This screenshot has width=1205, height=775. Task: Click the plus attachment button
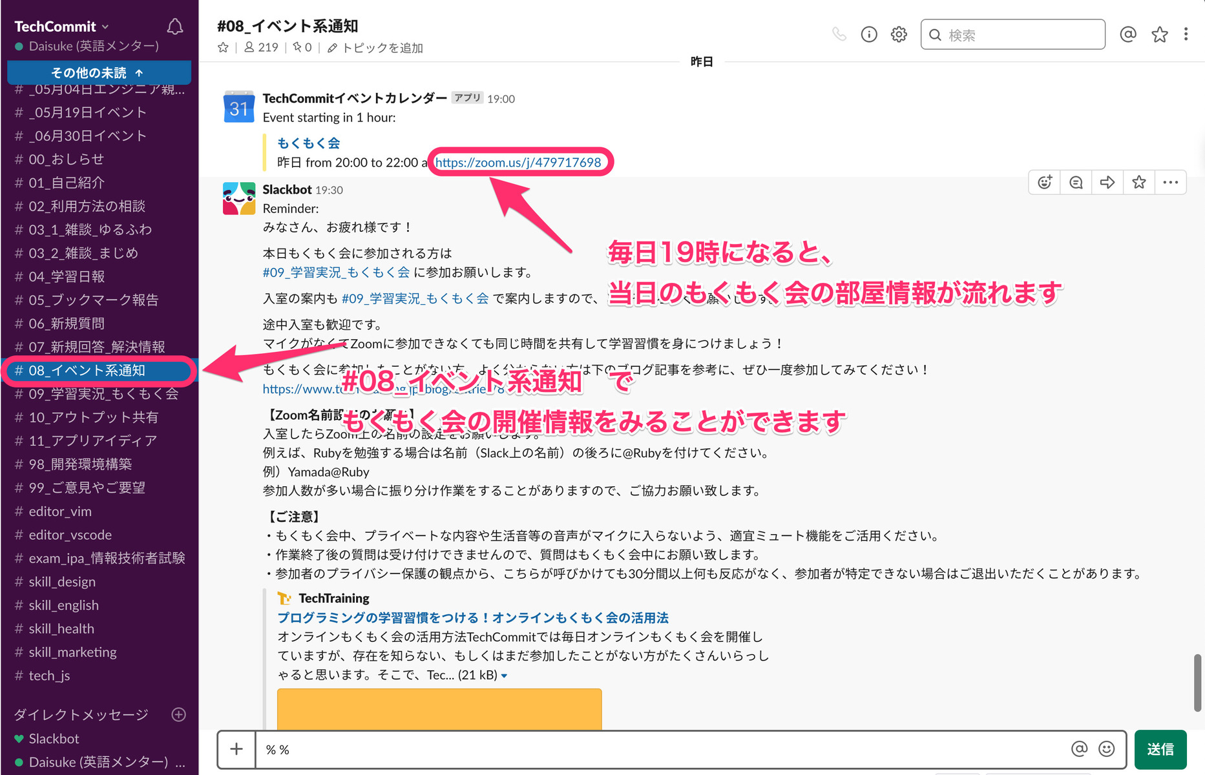click(x=236, y=749)
